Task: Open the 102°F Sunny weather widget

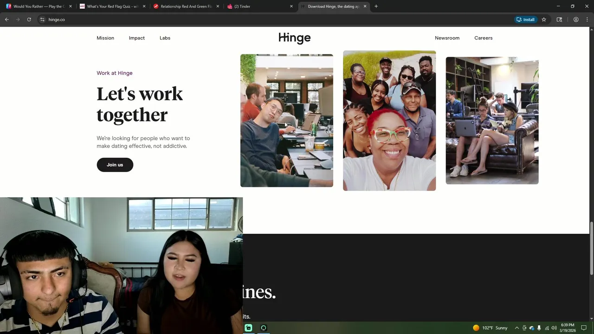Action: (490, 328)
